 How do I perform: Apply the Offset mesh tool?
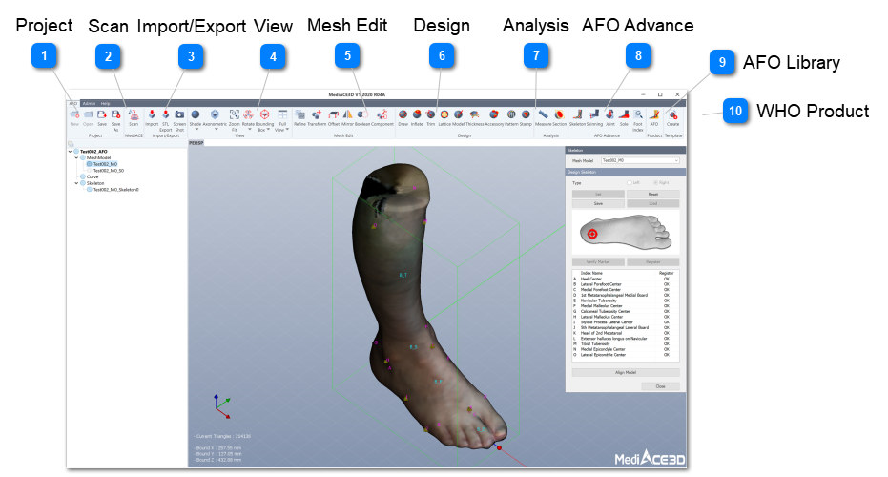334,117
